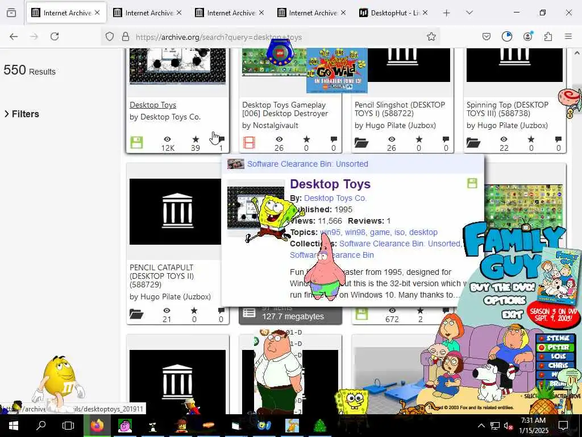Click the iso topic link
This screenshot has width=582, height=437.
[400, 232]
